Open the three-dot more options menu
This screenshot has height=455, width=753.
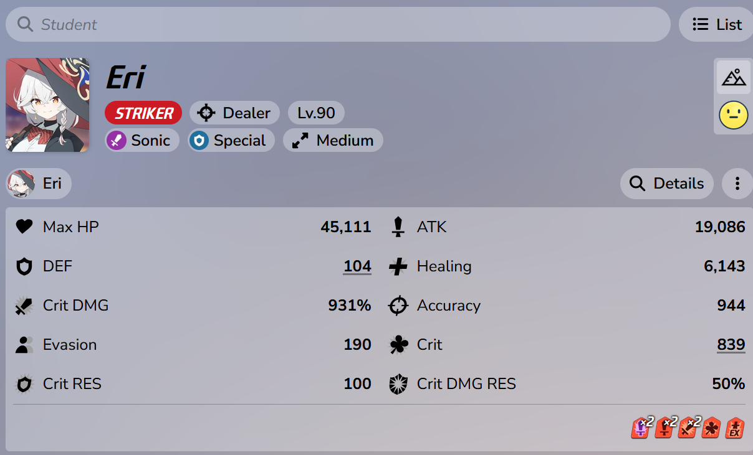coord(737,184)
